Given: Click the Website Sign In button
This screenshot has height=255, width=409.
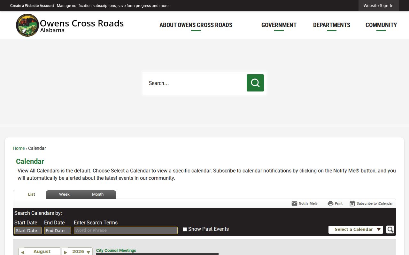Looking at the screenshot, I should [378, 6].
